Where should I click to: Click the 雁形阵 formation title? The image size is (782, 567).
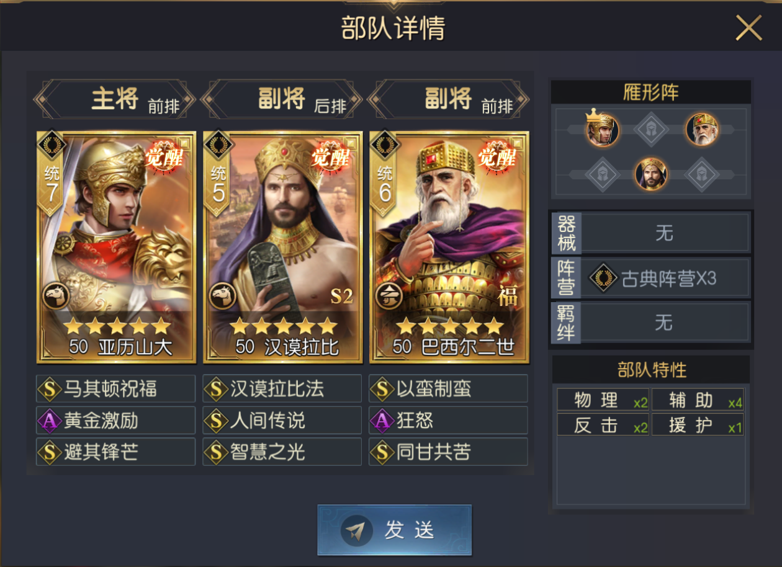pyautogui.click(x=651, y=92)
